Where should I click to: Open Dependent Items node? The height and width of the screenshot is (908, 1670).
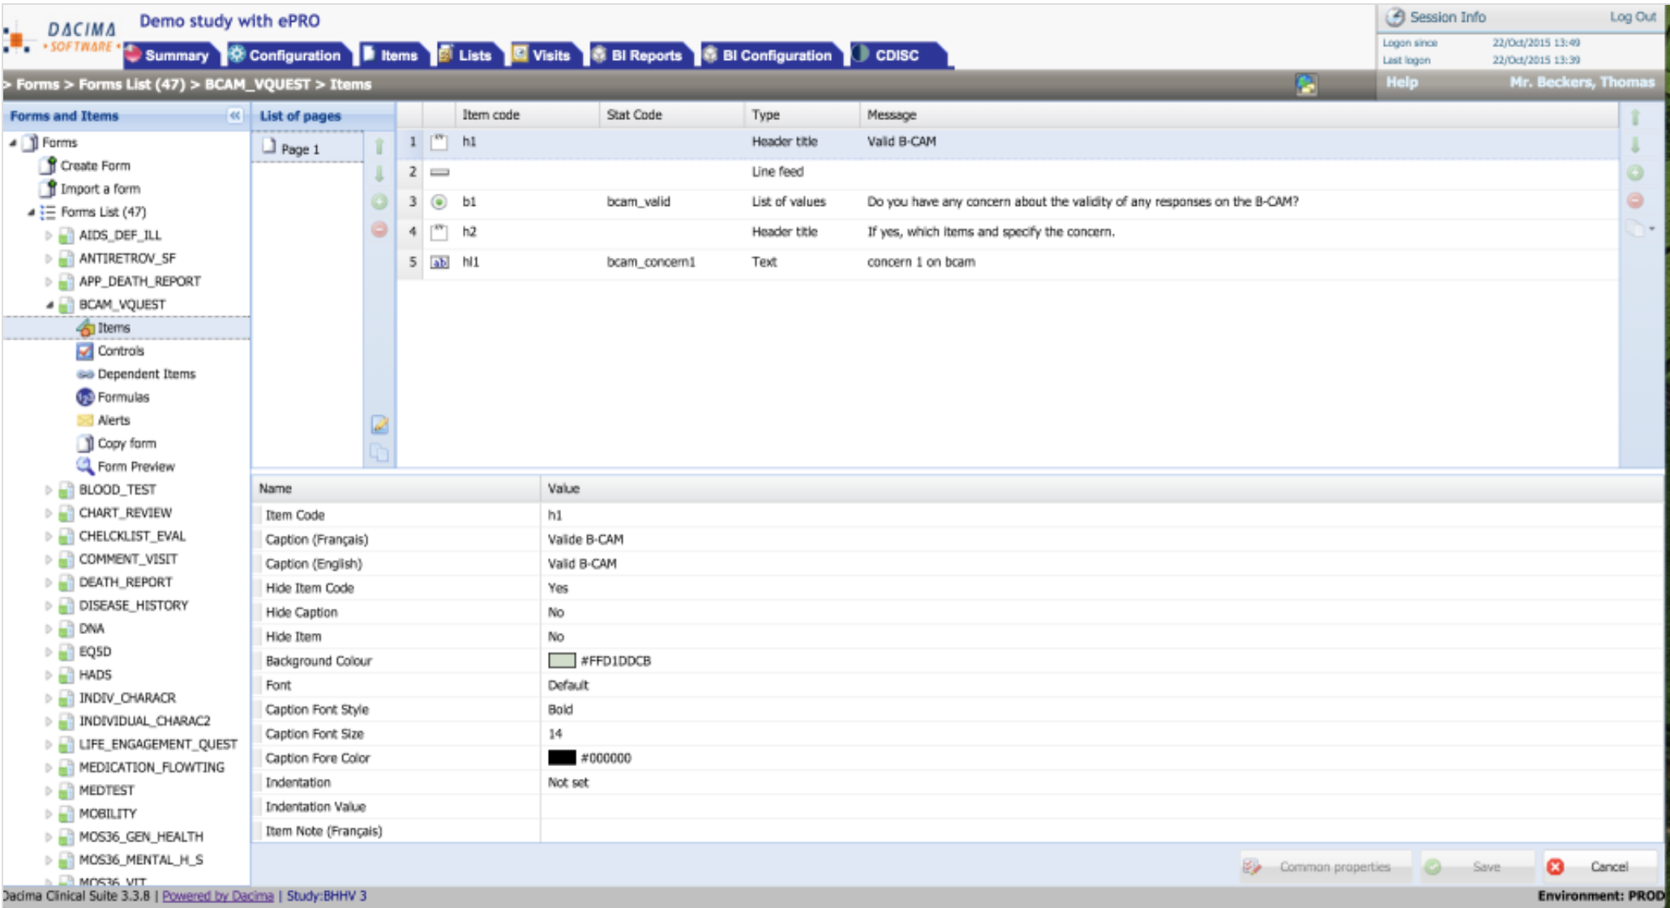[x=146, y=374]
